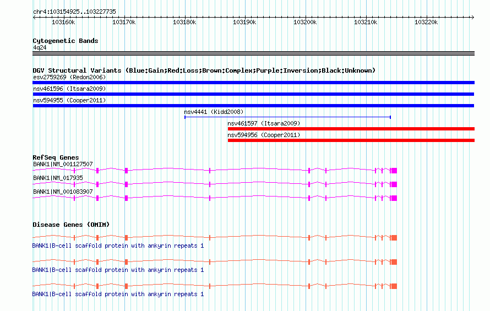Click the esv2759269 (Redon2006) blue gain bar
Viewport: 490px width, 311px height.
click(253, 83)
